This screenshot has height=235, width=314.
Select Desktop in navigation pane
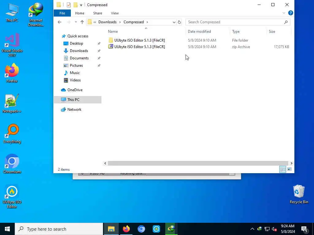click(x=76, y=43)
